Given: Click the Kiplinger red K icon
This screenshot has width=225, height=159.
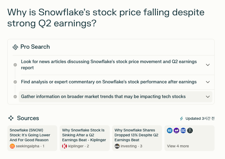Looking at the screenshot, I should [x=65, y=146].
